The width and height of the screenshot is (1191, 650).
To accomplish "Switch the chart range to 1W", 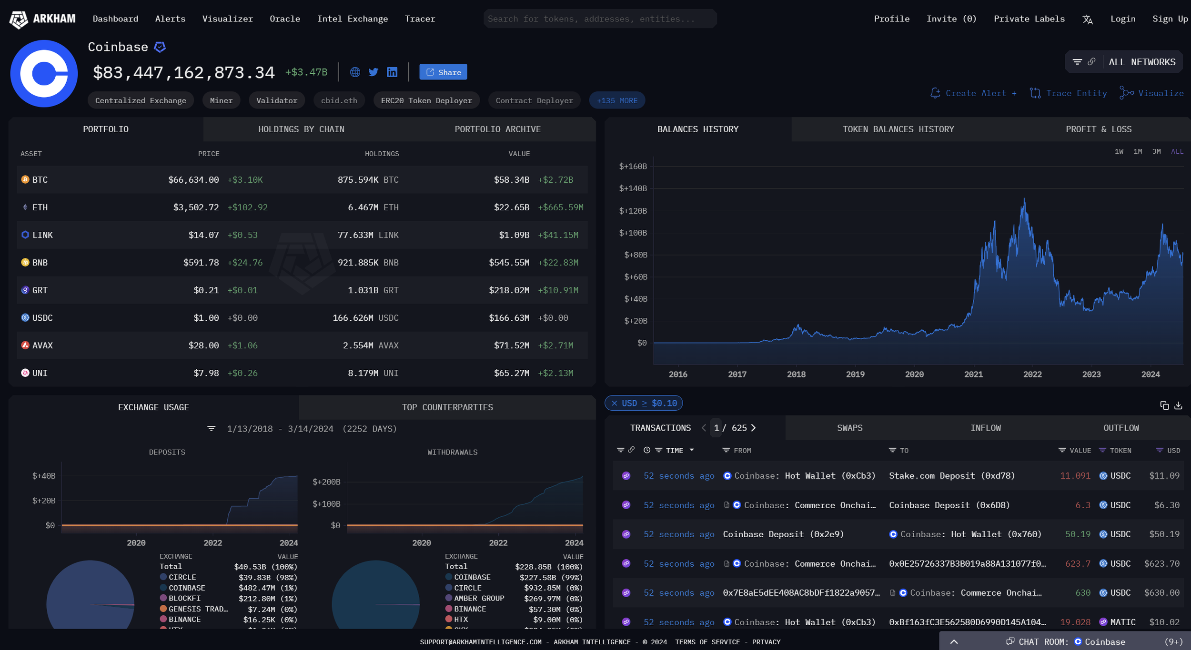I will (1119, 151).
